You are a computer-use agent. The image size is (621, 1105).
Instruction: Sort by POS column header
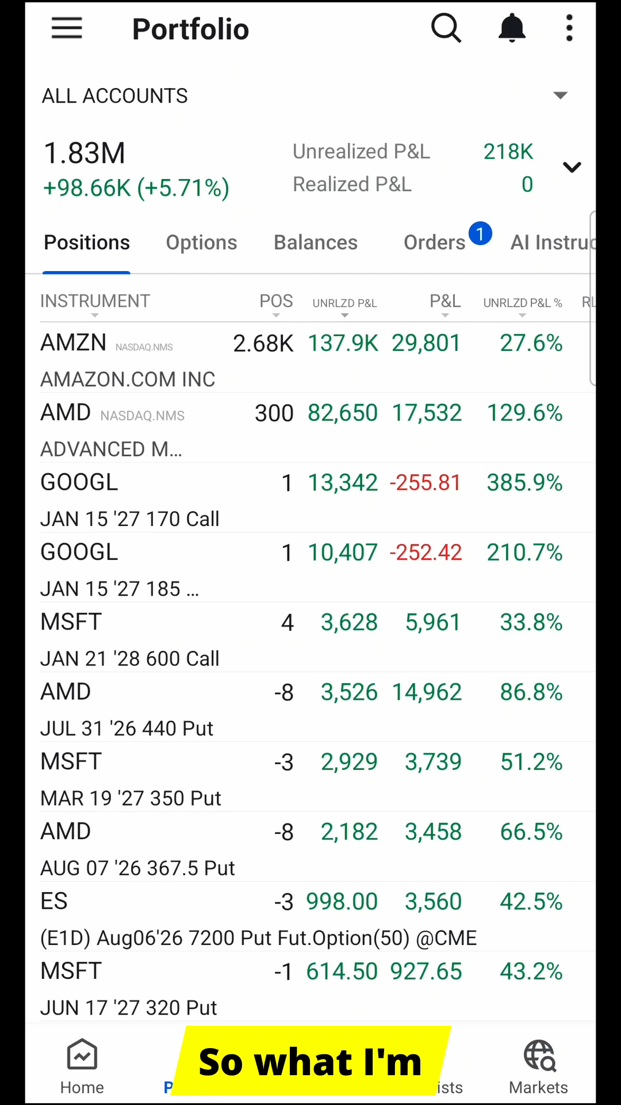pos(276,301)
